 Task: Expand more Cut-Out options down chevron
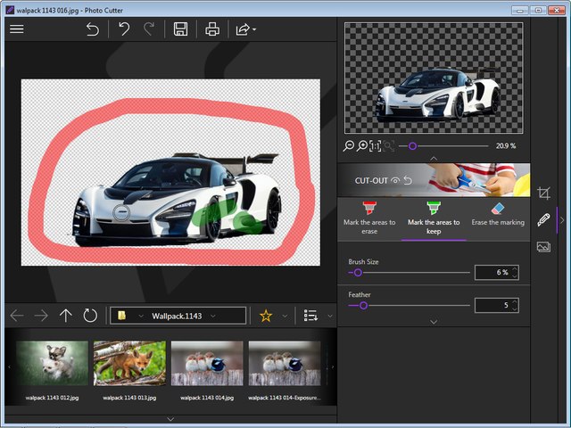click(434, 322)
